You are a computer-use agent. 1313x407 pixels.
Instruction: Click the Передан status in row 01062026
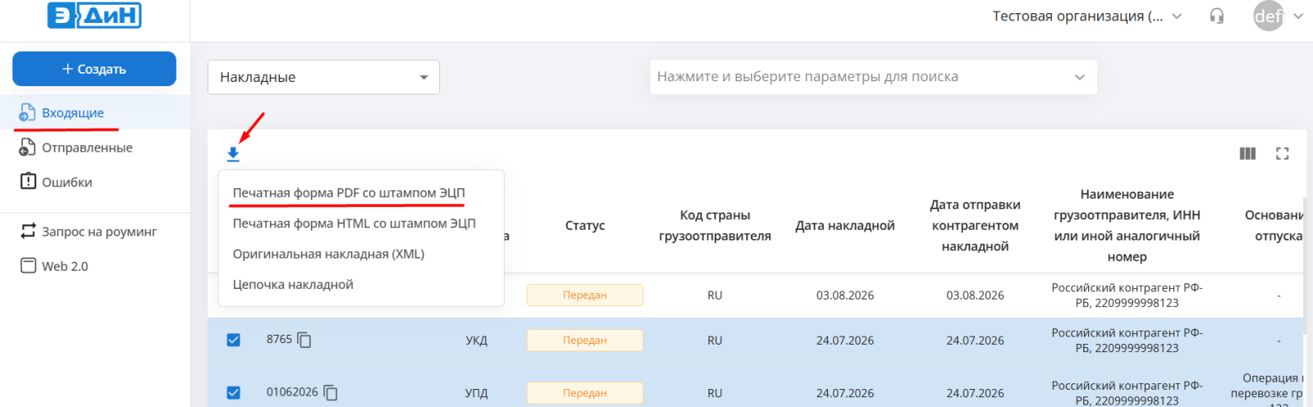pyautogui.click(x=585, y=393)
